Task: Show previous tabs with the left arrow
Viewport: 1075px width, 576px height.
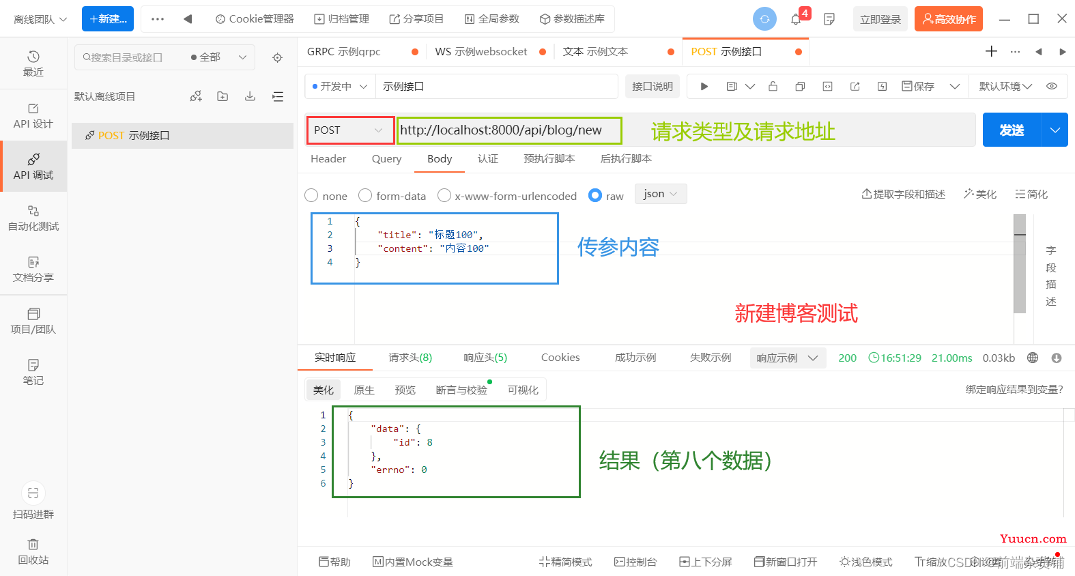Action: 1039,51
